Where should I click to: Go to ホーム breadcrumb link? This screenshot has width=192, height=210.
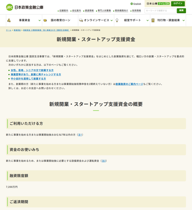click(8, 30)
